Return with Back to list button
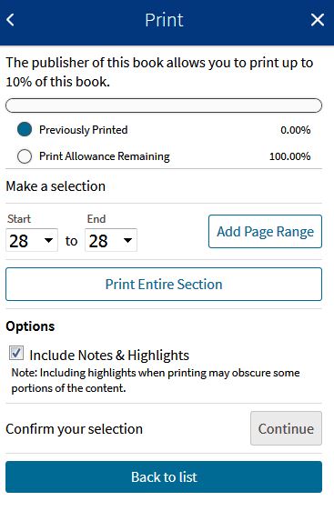This screenshot has height=511, width=334. tap(164, 476)
